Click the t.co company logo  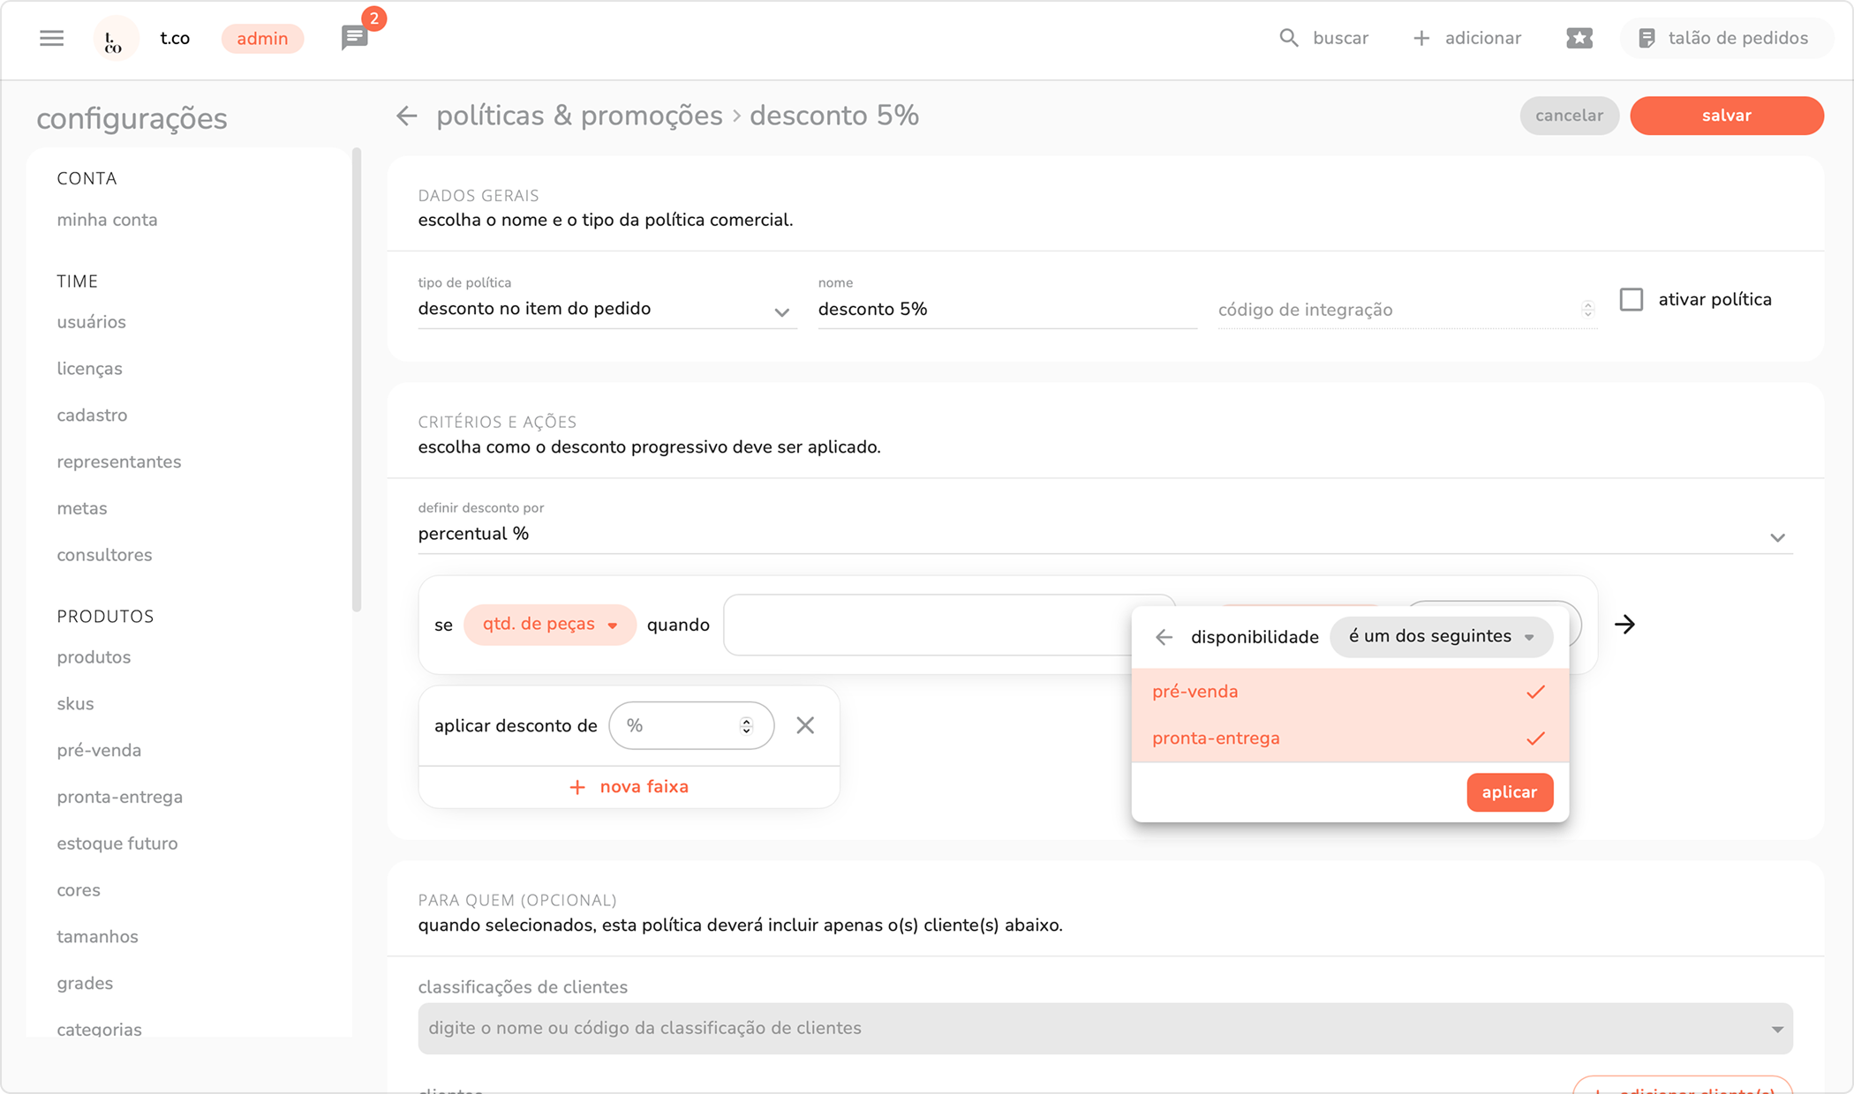[x=115, y=39]
